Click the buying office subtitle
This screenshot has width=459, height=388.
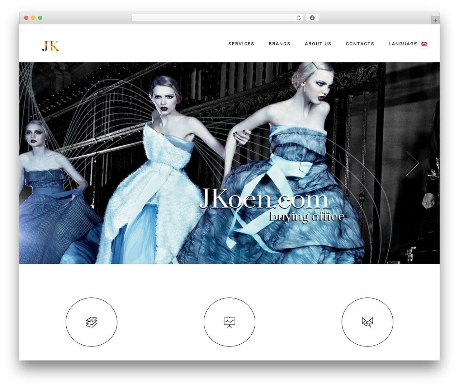[307, 217]
